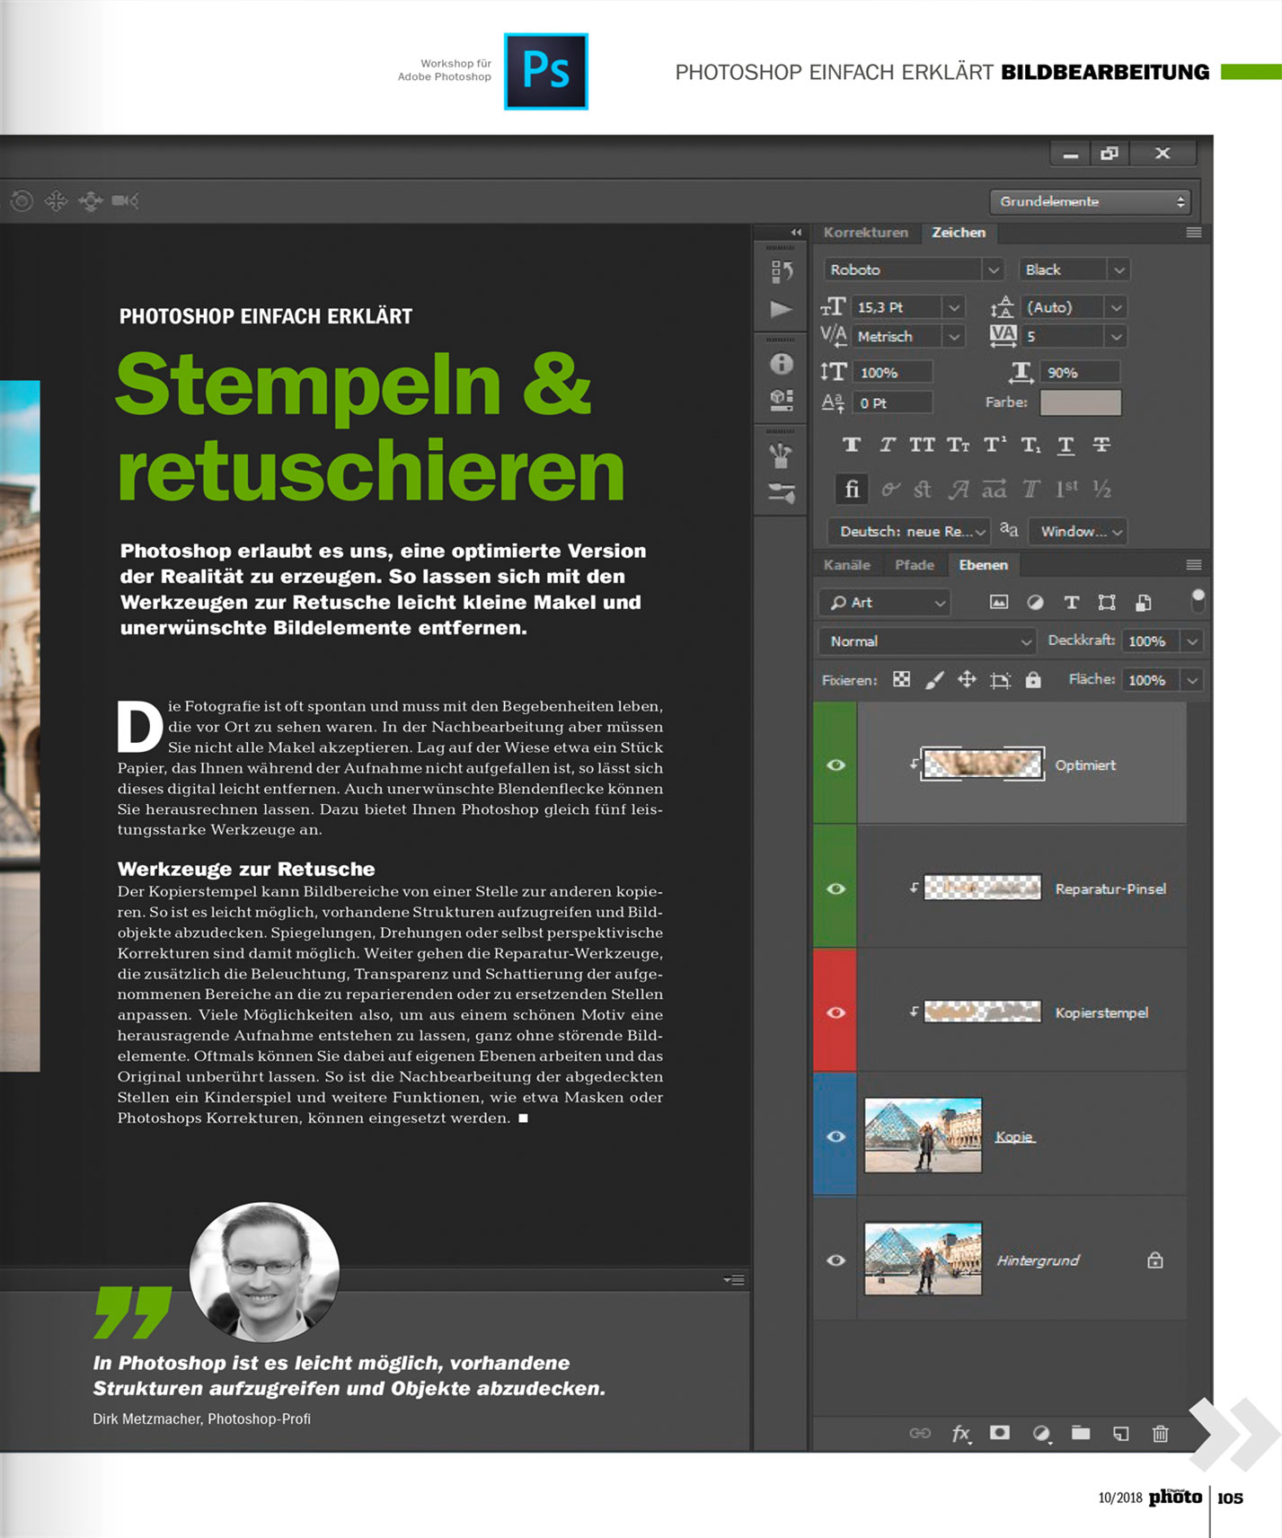1282x1538 pixels.
Task: Click the baseline shift 0 Pt field
Action: [x=893, y=402]
